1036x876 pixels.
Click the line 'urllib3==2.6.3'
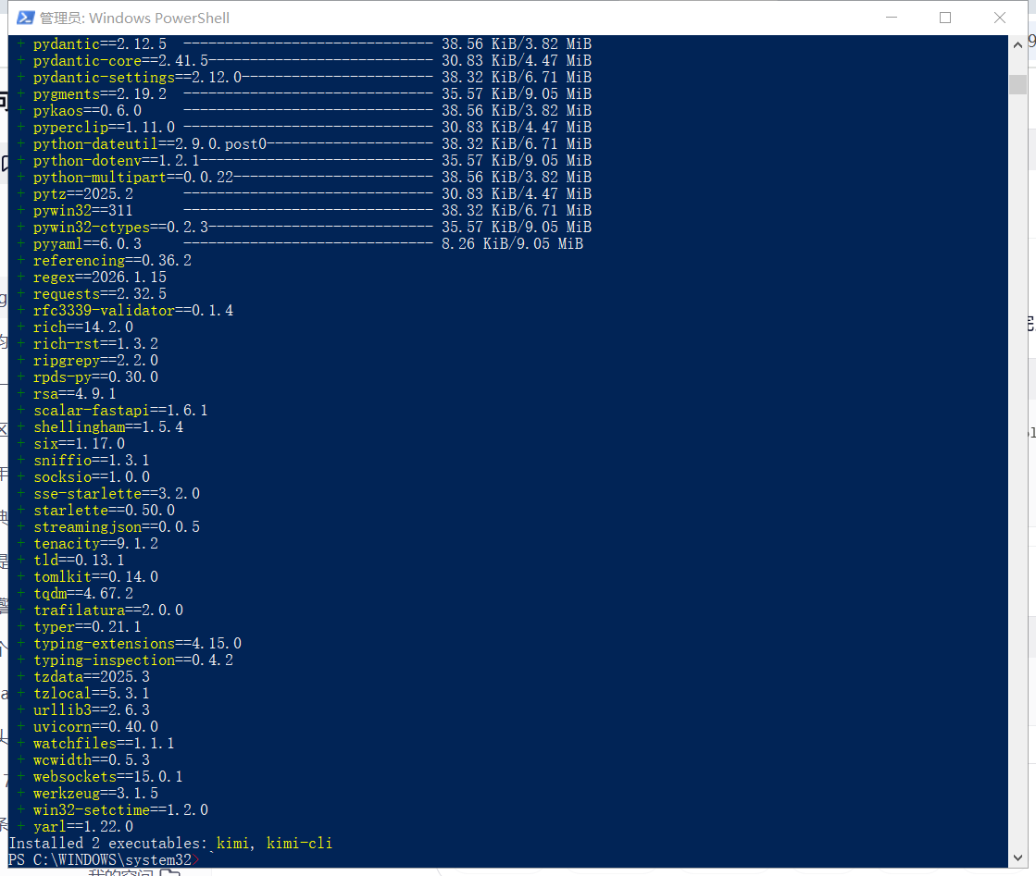tap(91, 710)
